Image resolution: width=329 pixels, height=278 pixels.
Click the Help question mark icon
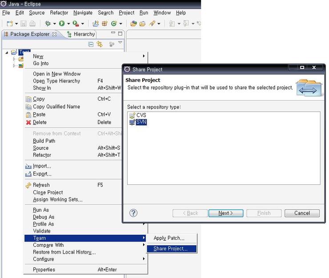coord(133,213)
